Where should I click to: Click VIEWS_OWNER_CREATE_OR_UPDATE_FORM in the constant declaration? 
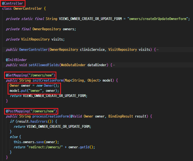tap(90, 19)
